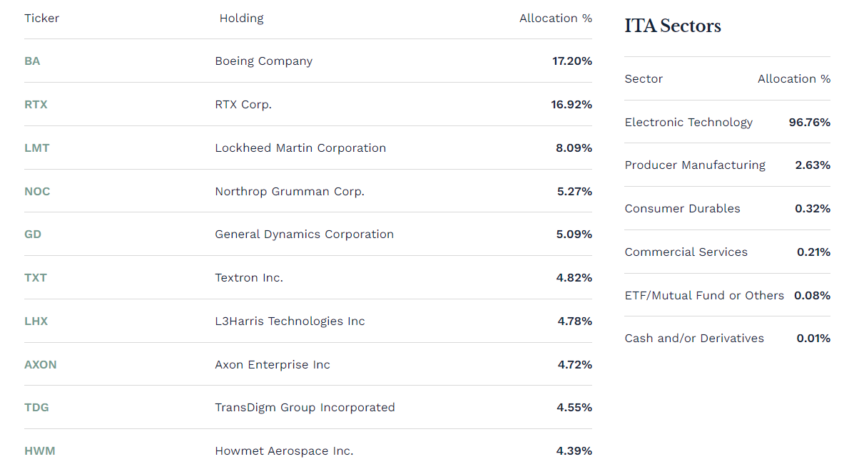The image size is (849, 474).
Task: Click the Boeing Company holding name
Action: coord(264,61)
